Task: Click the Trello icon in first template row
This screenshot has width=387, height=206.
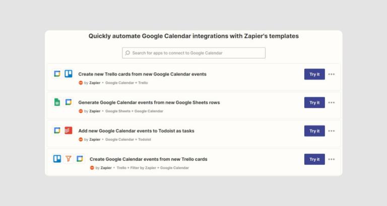Action: [x=69, y=74]
